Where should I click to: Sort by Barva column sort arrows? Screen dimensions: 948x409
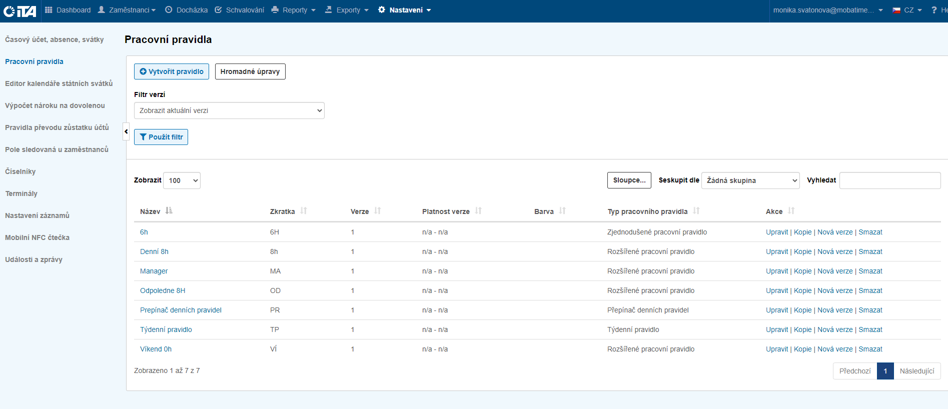[562, 211]
